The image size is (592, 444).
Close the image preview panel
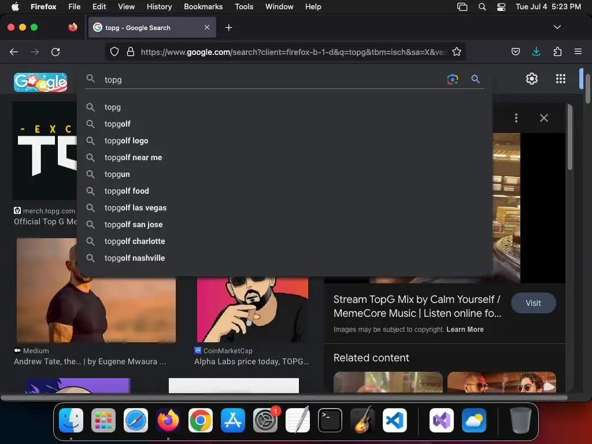[543, 118]
